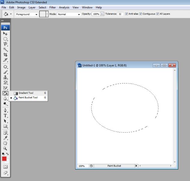This screenshot has width=190, height=181.
Task: Click the red foreground color swatch
Action: [4, 159]
